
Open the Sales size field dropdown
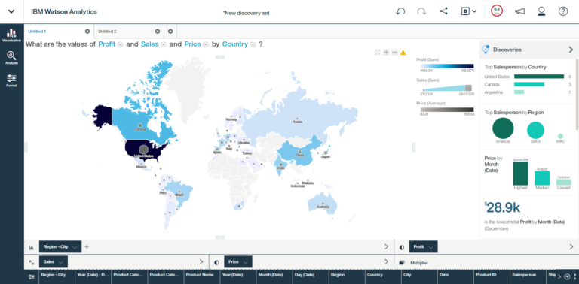[x=54, y=262]
